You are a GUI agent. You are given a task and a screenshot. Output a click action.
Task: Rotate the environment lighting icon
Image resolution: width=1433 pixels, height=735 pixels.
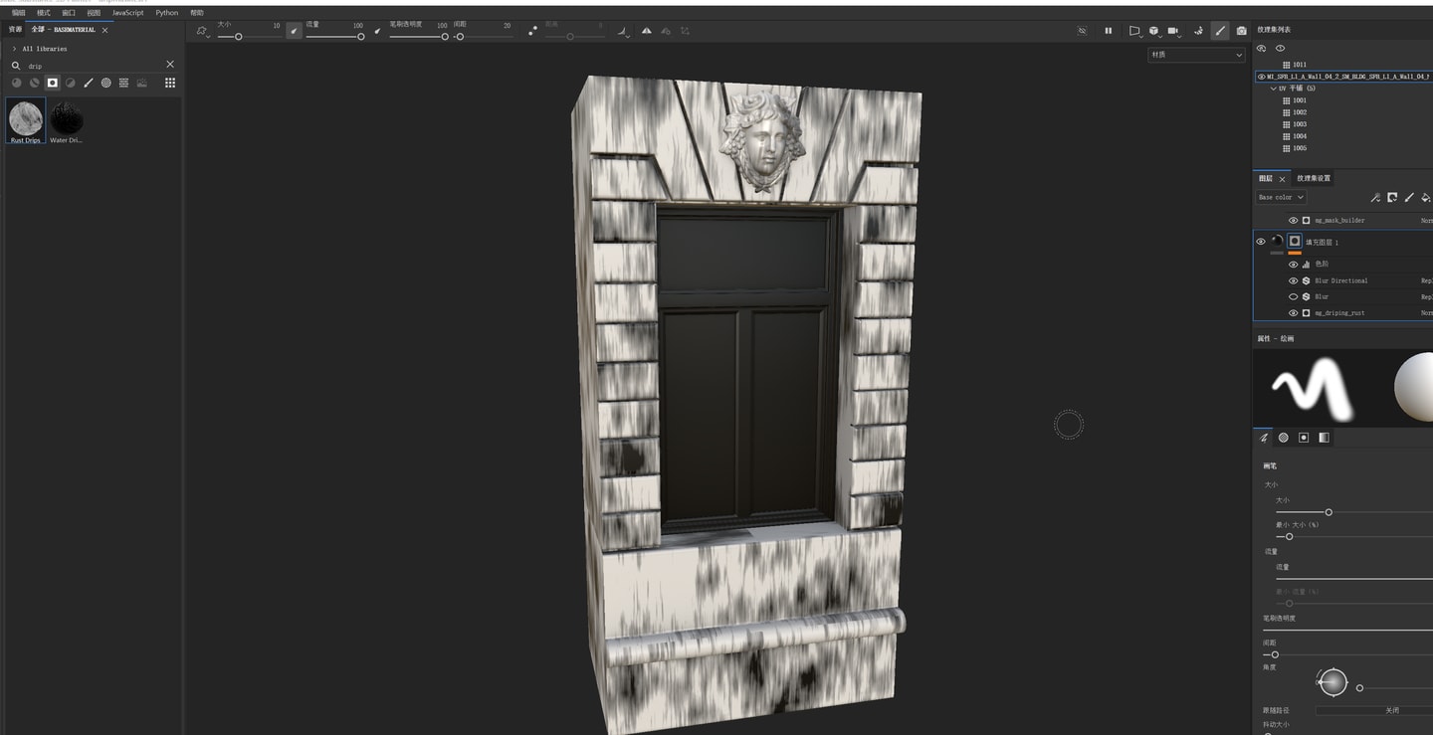coord(1198,31)
